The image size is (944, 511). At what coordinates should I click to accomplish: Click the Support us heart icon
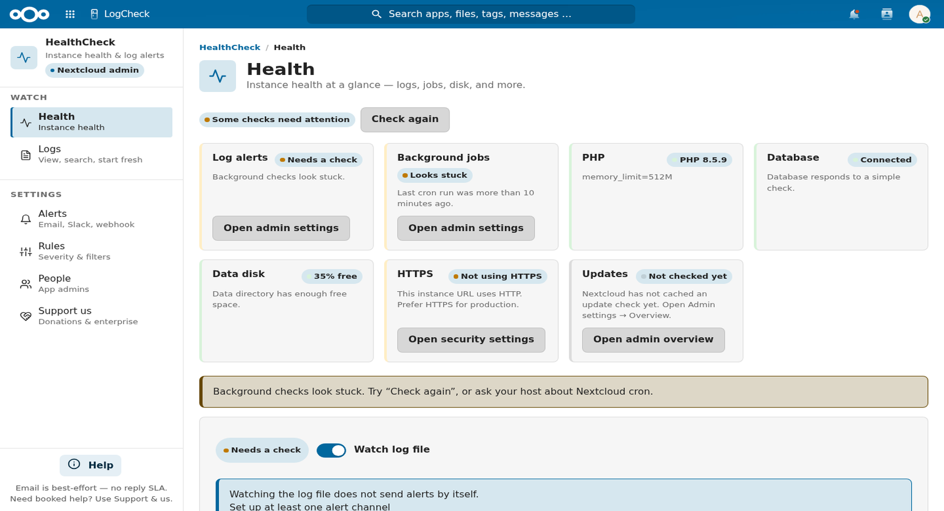(x=26, y=317)
